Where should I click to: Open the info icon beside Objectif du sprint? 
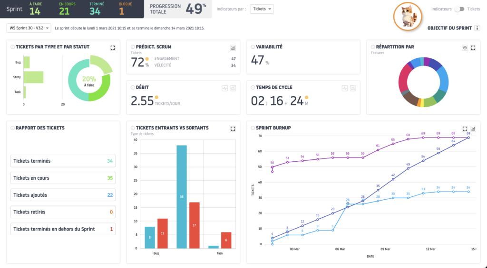[x=477, y=28]
